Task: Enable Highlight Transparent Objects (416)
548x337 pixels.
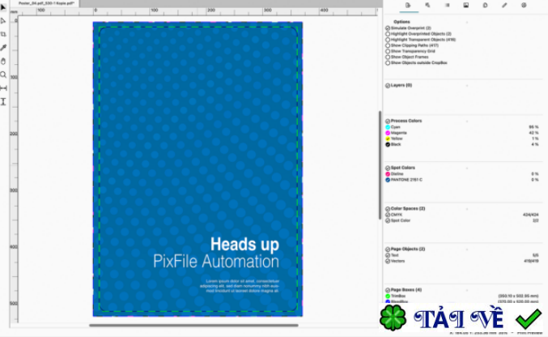Action: [x=388, y=40]
